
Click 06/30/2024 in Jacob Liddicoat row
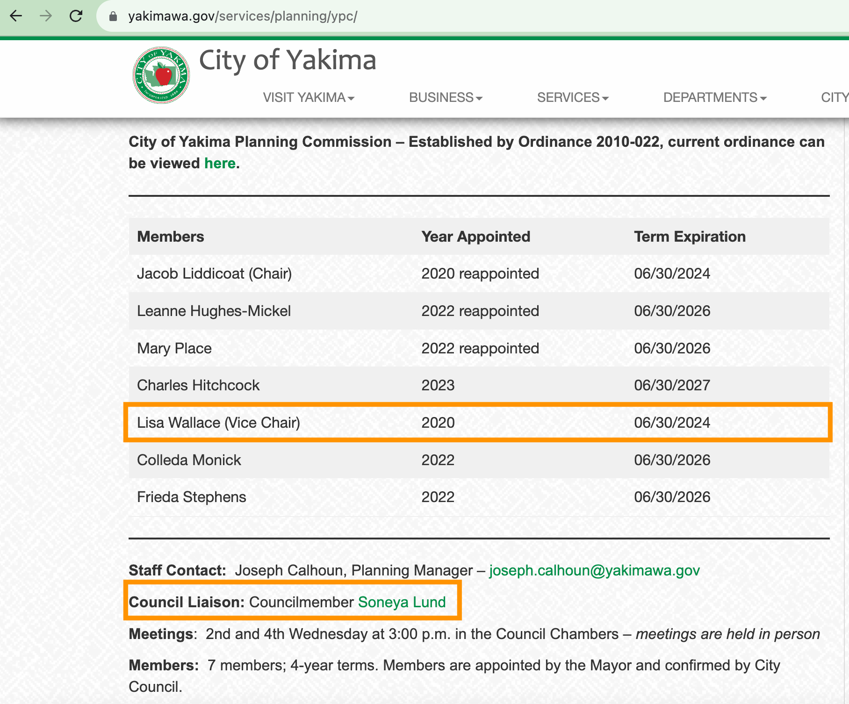coord(672,273)
